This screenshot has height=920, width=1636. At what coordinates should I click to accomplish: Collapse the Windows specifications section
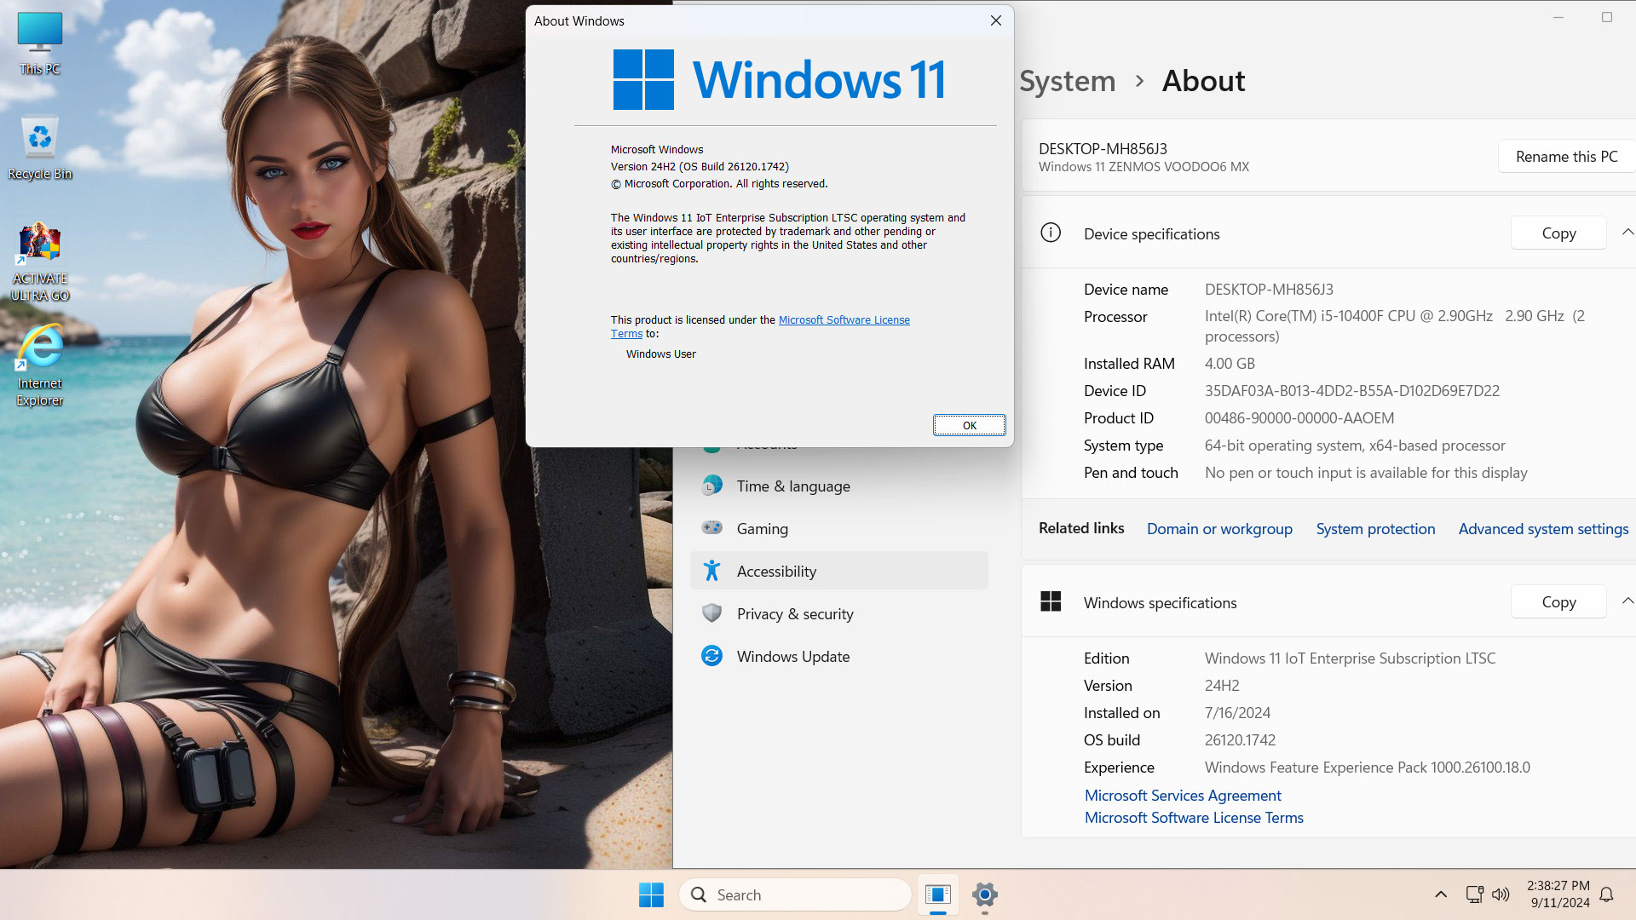1627,601
